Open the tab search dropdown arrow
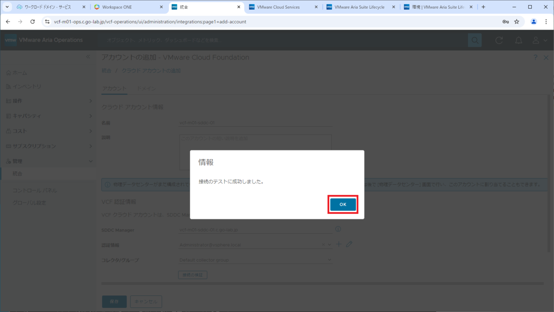Image resolution: width=554 pixels, height=312 pixels. pos(7,7)
